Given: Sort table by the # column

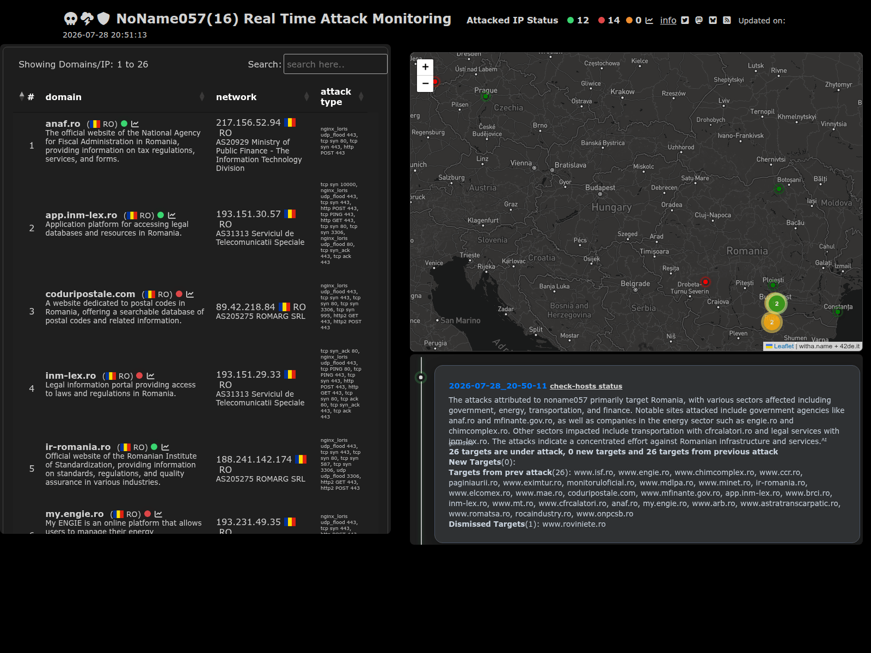Looking at the screenshot, I should [27, 97].
